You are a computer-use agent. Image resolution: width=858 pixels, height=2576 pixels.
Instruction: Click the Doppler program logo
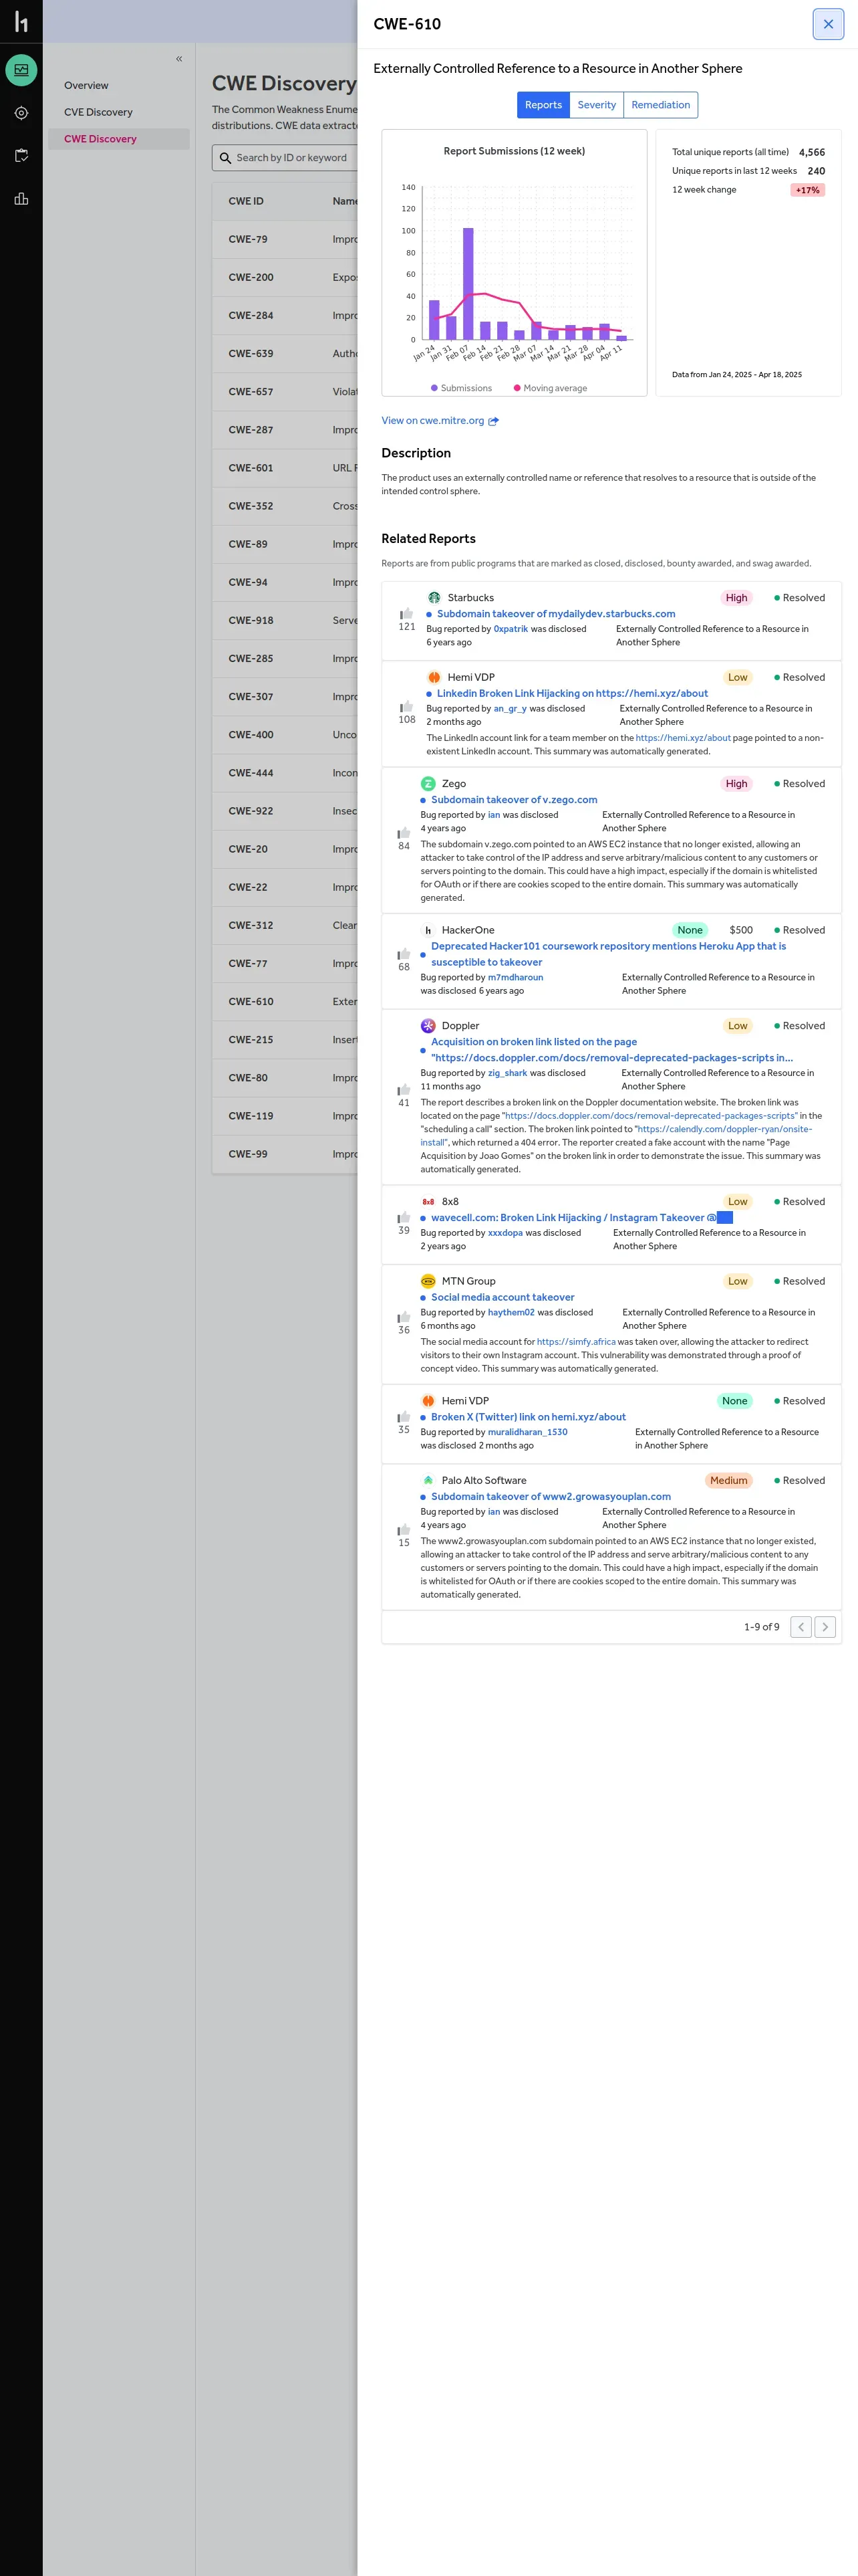(428, 1026)
